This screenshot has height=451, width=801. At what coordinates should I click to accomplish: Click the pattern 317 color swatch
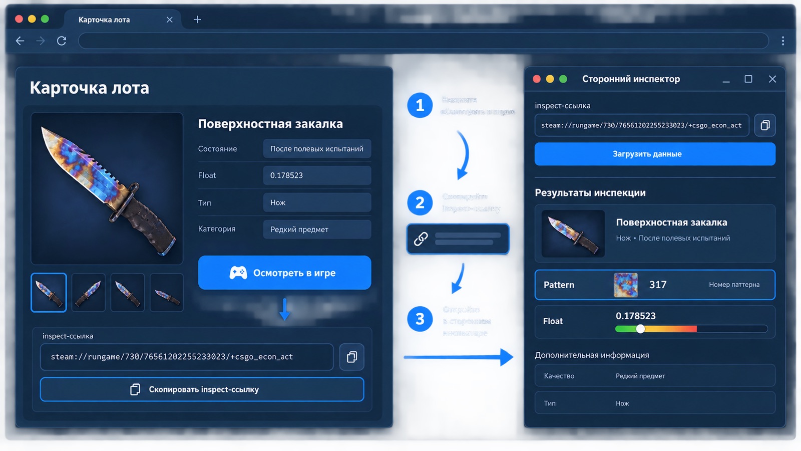click(x=626, y=285)
